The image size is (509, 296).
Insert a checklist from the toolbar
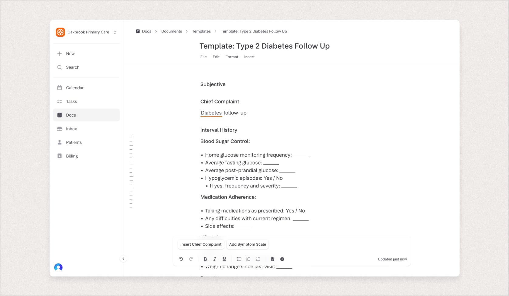point(258,259)
